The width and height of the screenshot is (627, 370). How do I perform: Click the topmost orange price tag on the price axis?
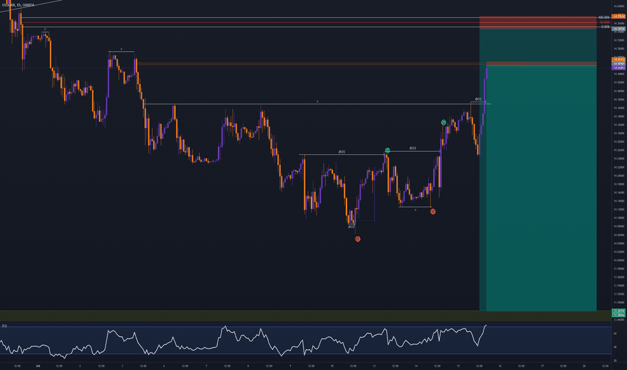[x=619, y=16]
